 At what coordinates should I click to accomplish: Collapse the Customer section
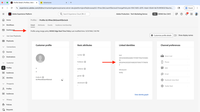(3, 63)
